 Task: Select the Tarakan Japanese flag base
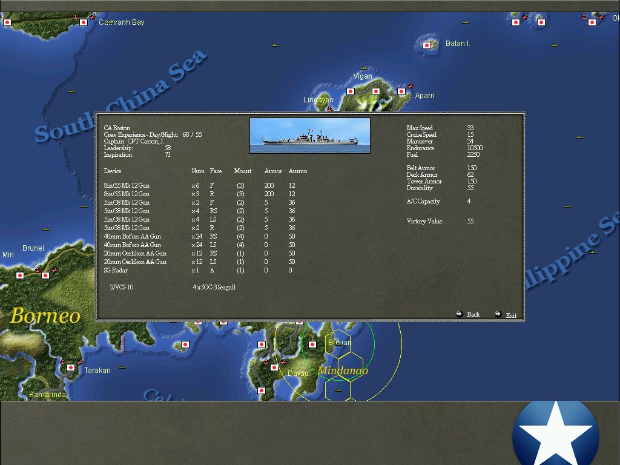tap(71, 368)
